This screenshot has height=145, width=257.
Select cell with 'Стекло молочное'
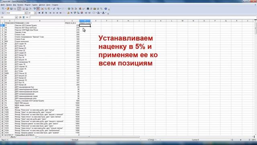pos(40,41)
